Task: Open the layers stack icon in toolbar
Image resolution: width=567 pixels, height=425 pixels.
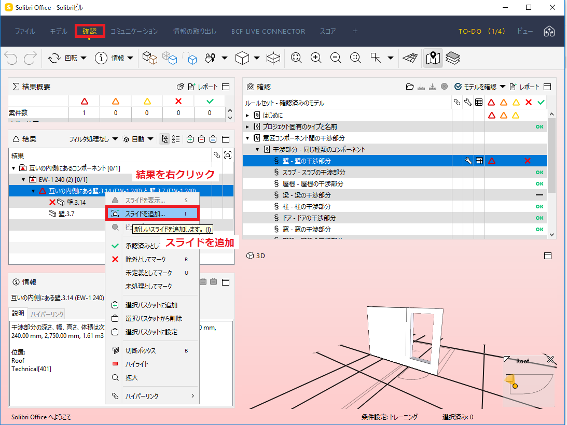Action: (453, 58)
